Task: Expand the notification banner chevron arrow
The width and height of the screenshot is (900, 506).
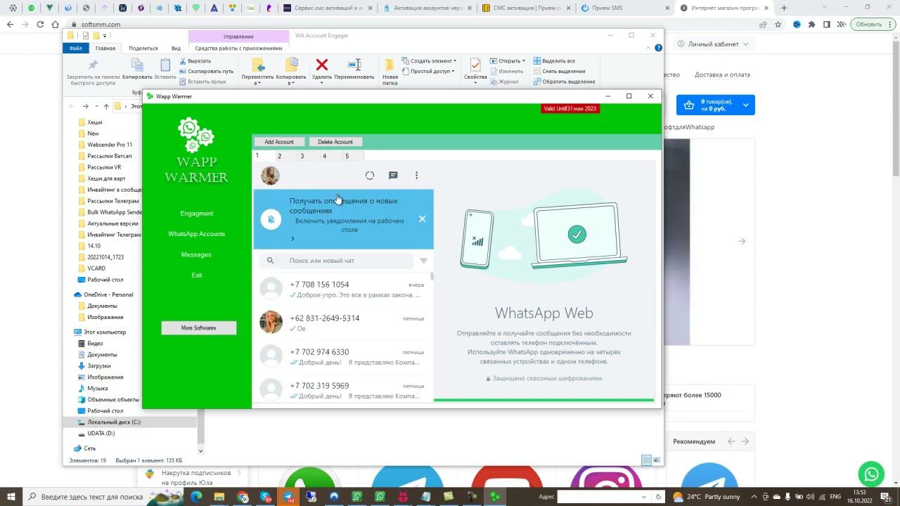Action: coord(292,239)
